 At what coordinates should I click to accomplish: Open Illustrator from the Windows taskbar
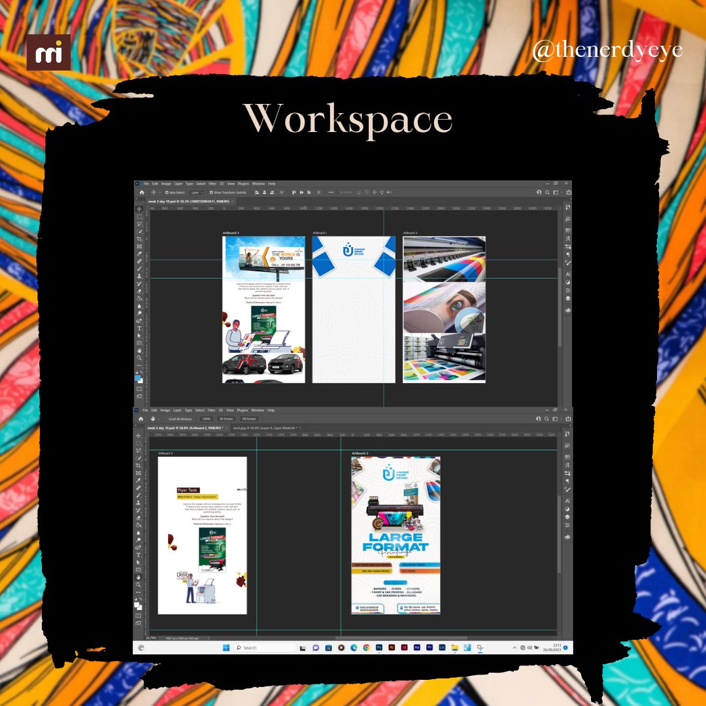(392, 647)
